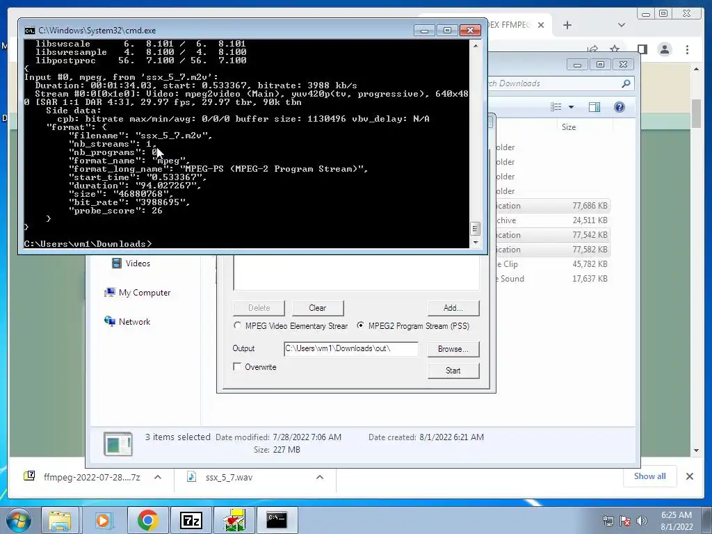The image size is (712, 534).
Task: Open Windows Media Player from the taskbar
Action: (x=103, y=520)
